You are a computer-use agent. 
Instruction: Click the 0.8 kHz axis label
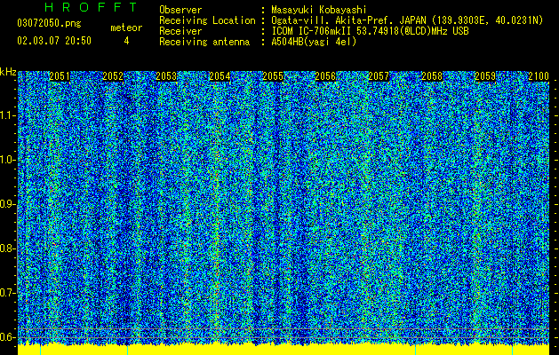[x=7, y=248]
